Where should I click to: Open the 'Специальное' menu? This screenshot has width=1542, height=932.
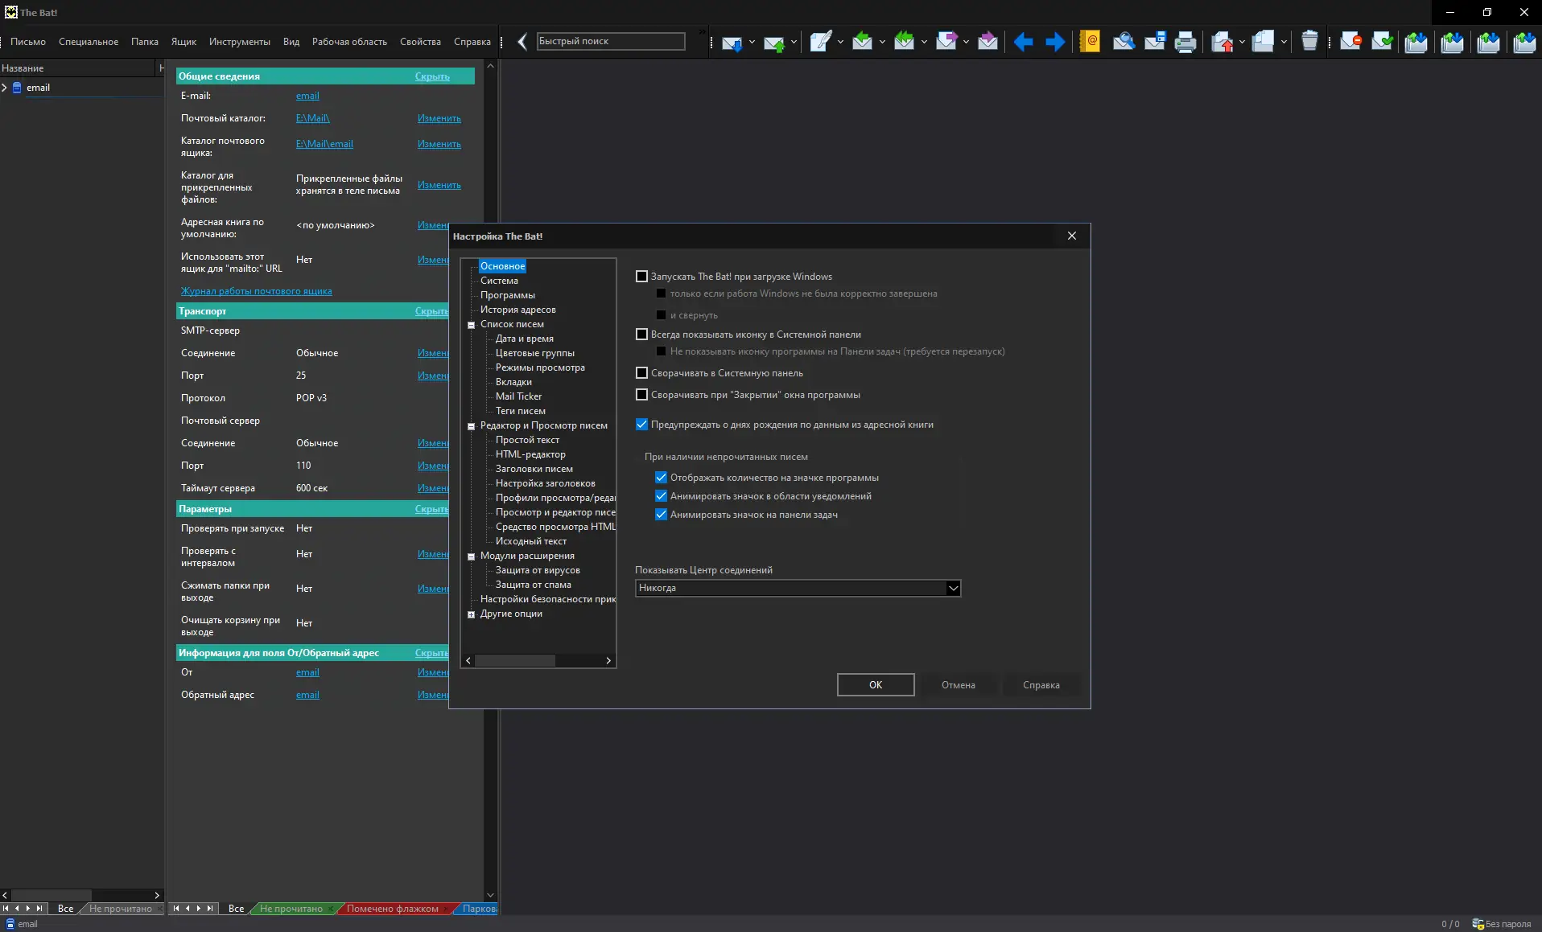pyautogui.click(x=89, y=42)
